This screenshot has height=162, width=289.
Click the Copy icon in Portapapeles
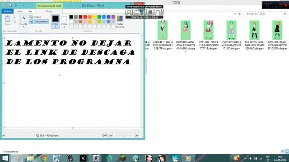(x=14, y=22)
